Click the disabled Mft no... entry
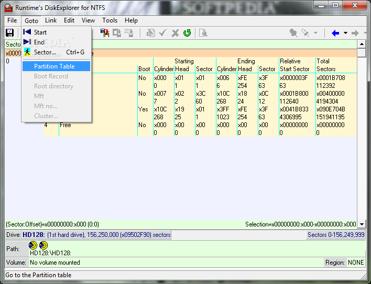This screenshot has height=284, width=371. (x=56, y=106)
